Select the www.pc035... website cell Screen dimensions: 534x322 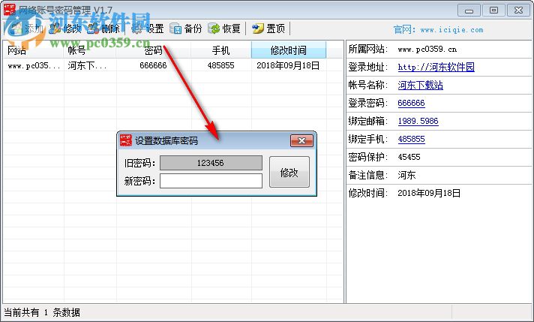(33, 65)
